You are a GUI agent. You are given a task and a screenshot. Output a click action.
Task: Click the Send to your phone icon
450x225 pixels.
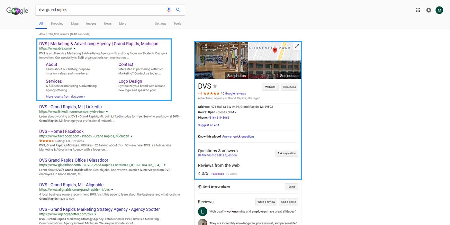[200, 187]
